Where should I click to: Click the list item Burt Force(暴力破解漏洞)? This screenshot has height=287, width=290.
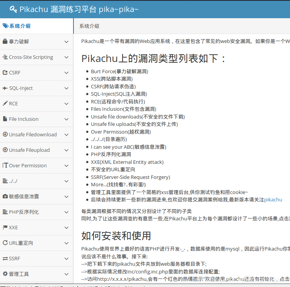[119, 71]
